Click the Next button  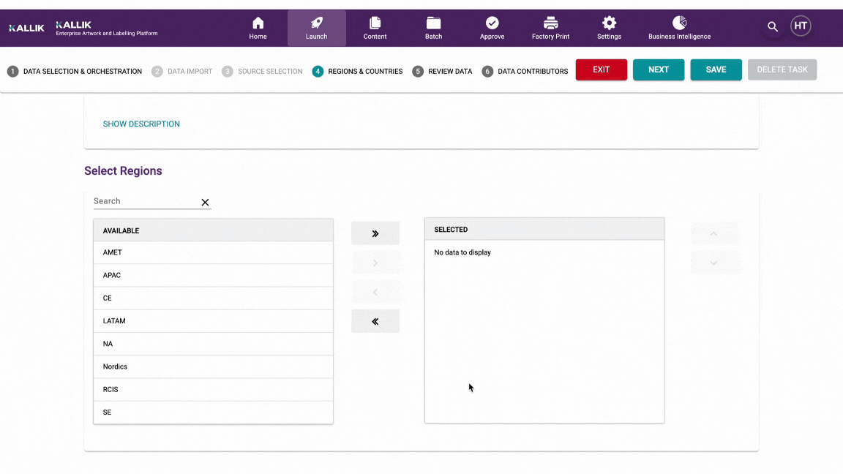point(658,69)
